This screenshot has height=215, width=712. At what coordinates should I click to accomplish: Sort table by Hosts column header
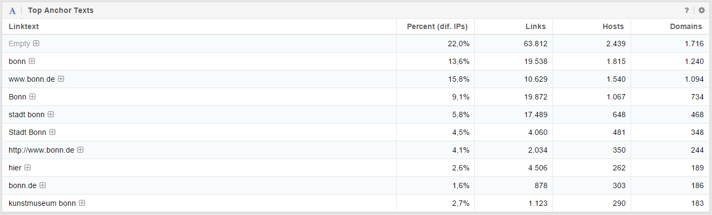coord(613,26)
